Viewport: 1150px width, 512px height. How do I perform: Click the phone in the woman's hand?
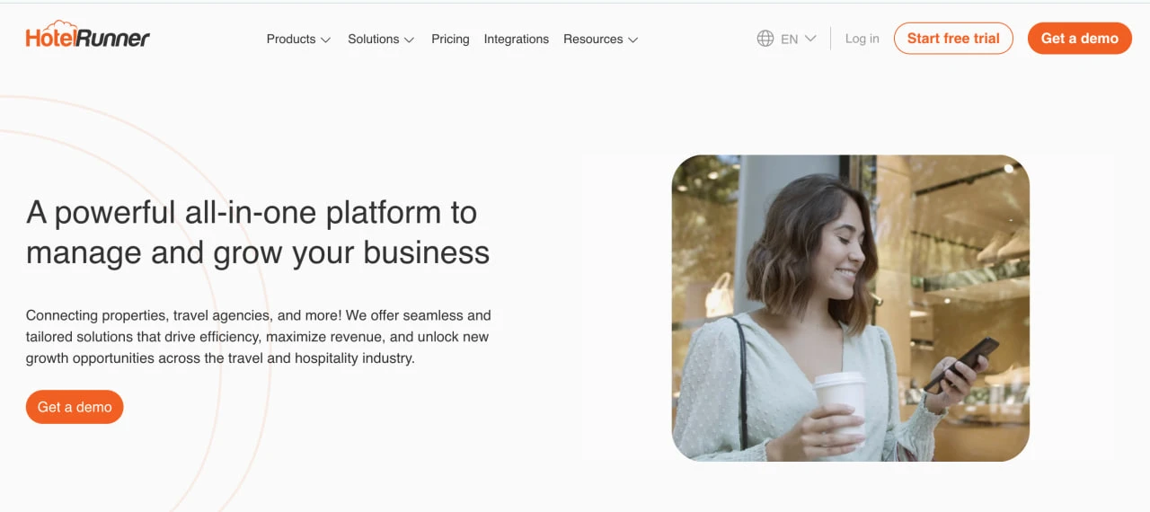[961, 362]
